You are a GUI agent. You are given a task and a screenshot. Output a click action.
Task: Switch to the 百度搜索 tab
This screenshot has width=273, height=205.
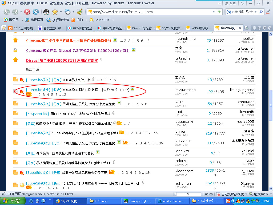coord(52,28)
